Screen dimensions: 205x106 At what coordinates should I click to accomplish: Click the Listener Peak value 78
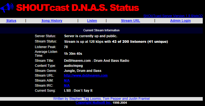[66, 47]
